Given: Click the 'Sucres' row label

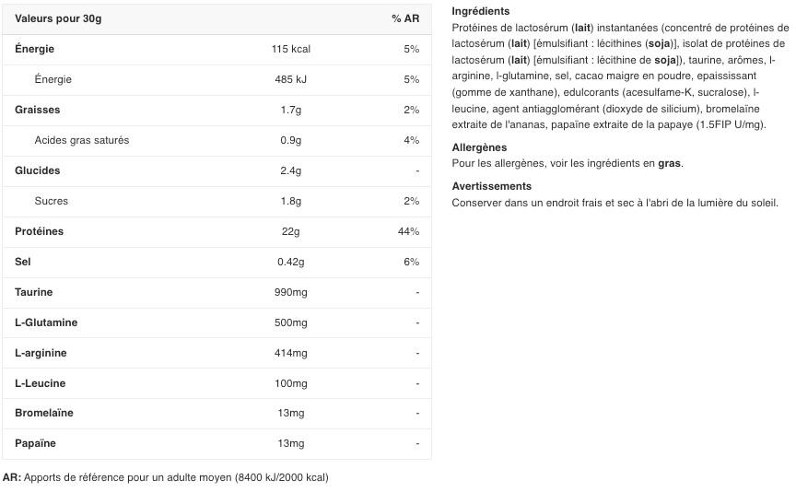Looking at the screenshot, I should (x=52, y=201).
